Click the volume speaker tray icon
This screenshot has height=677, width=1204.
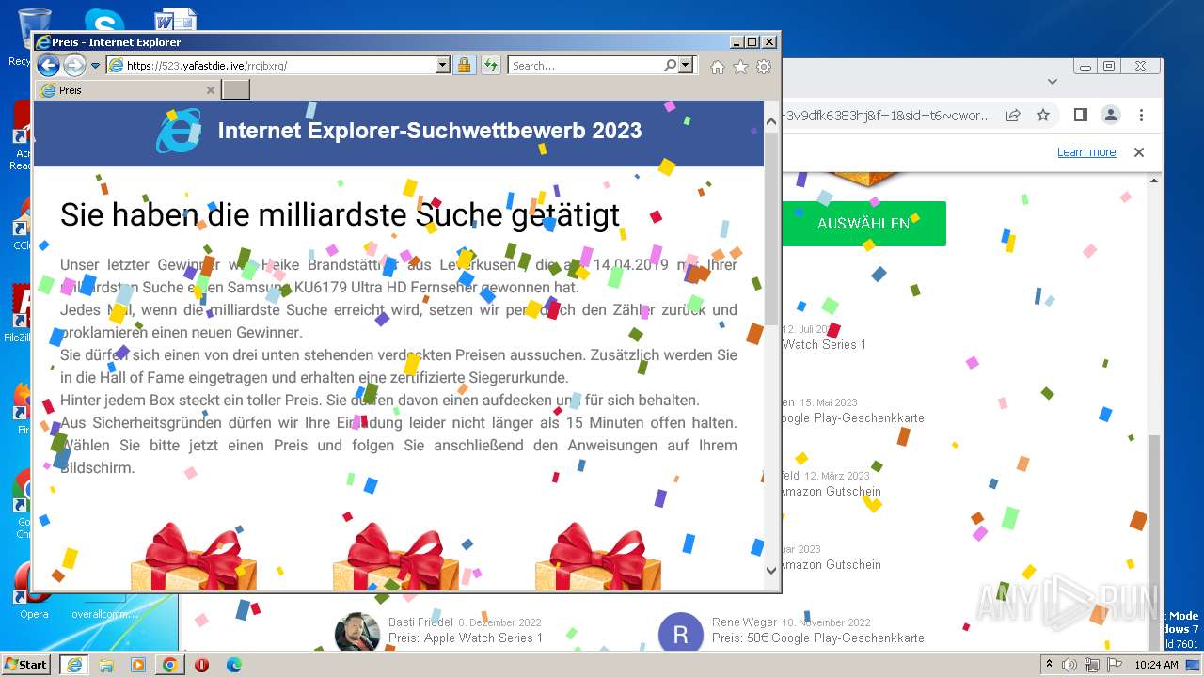[x=1069, y=665]
